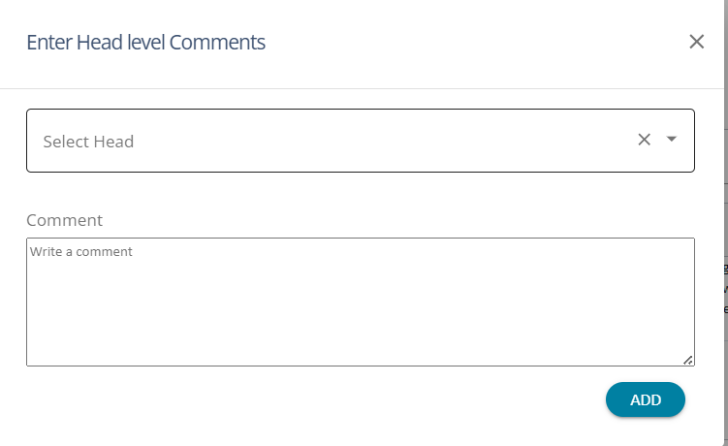
Task: Click the Enter Head level Comments title
Action: pyautogui.click(x=145, y=42)
